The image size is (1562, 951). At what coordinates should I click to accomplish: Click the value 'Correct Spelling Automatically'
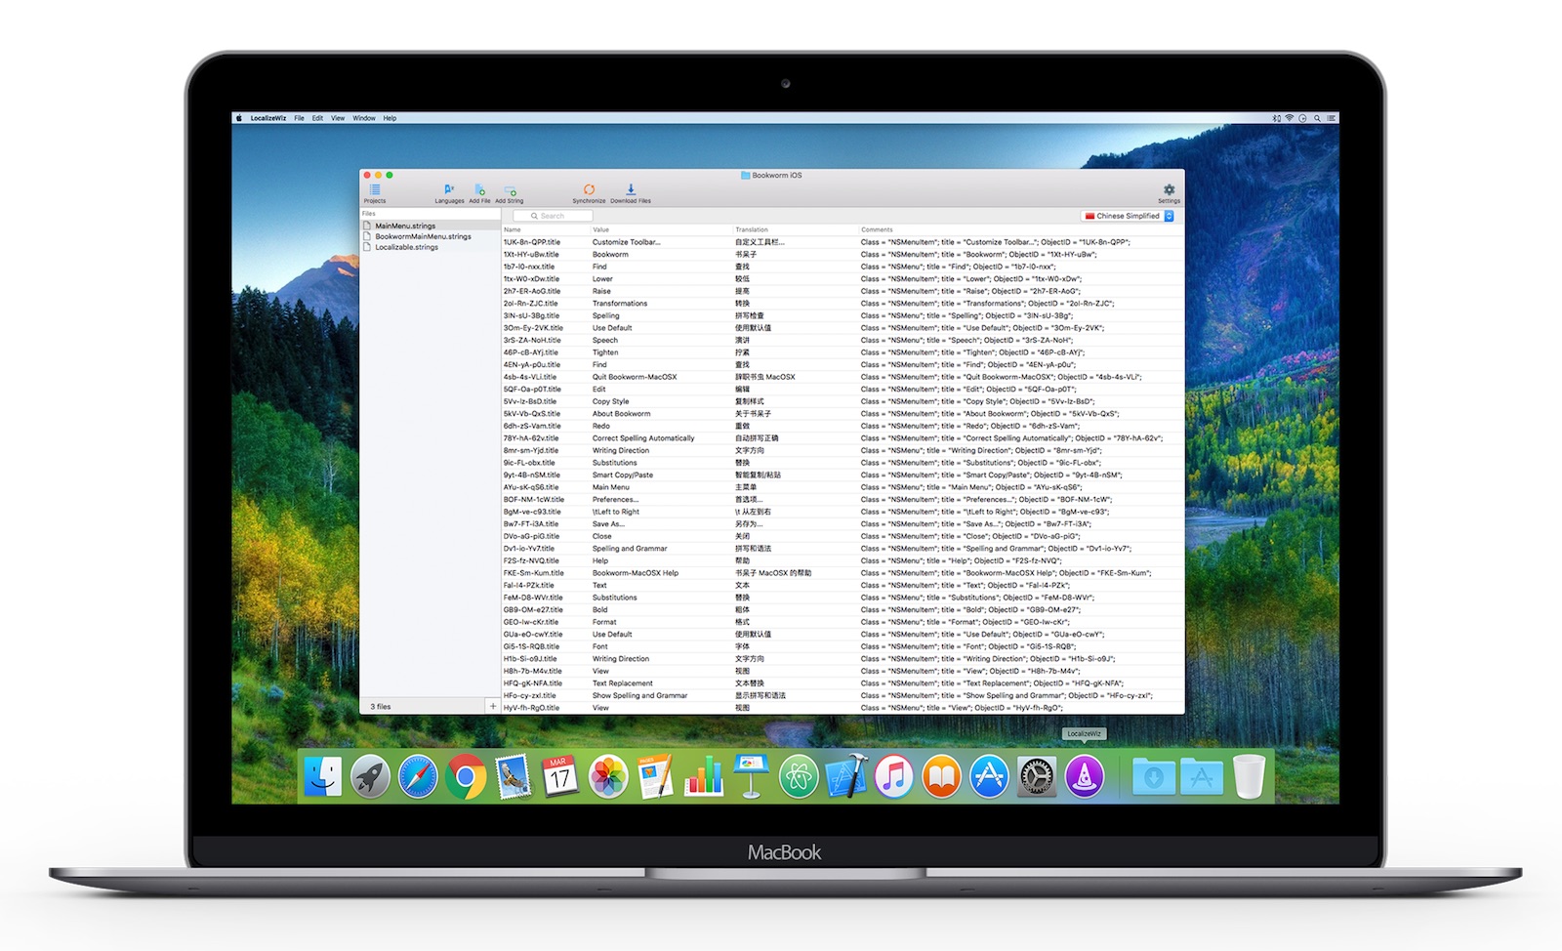[x=643, y=438]
